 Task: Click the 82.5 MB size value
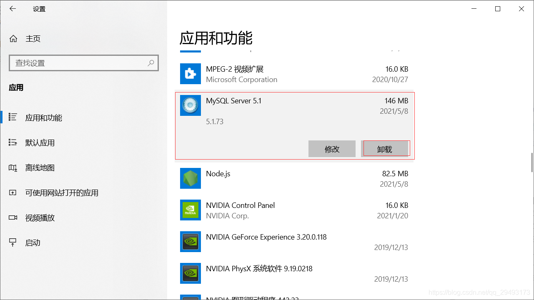[395, 174]
